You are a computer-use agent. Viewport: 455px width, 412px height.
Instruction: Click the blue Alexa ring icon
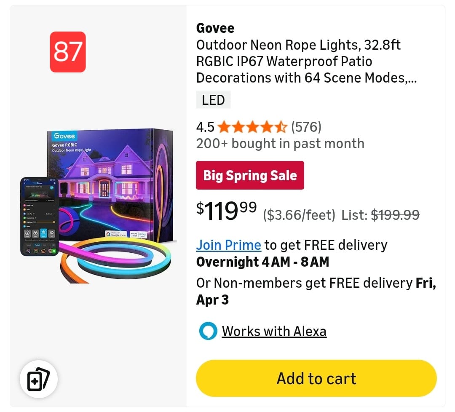tap(208, 332)
